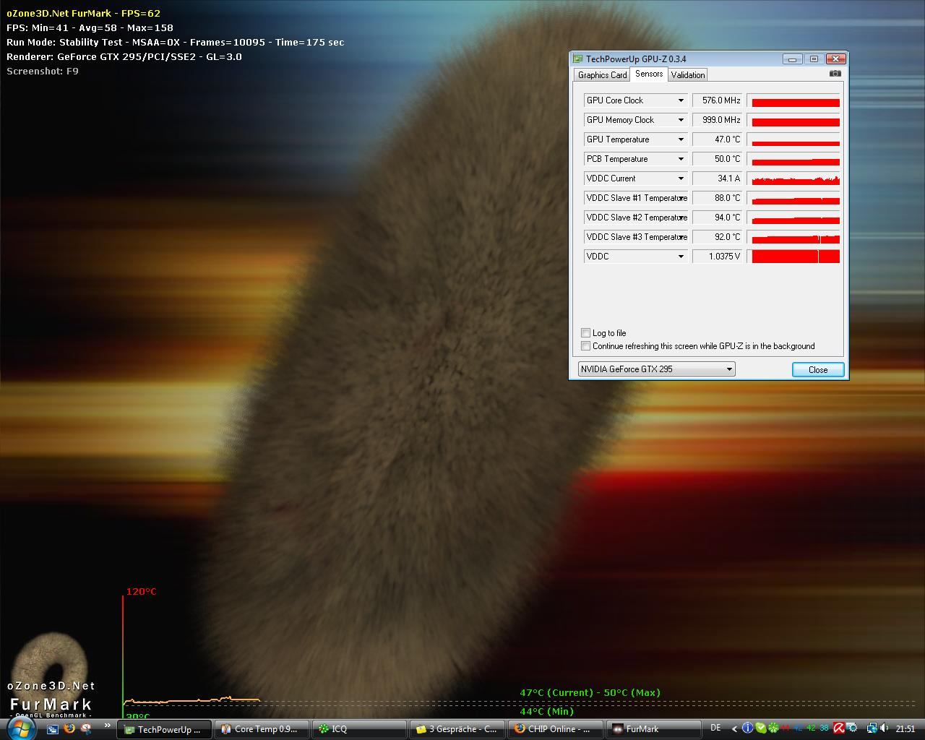925x740 pixels.
Task: Open the network tray icon
Action: 872,728
